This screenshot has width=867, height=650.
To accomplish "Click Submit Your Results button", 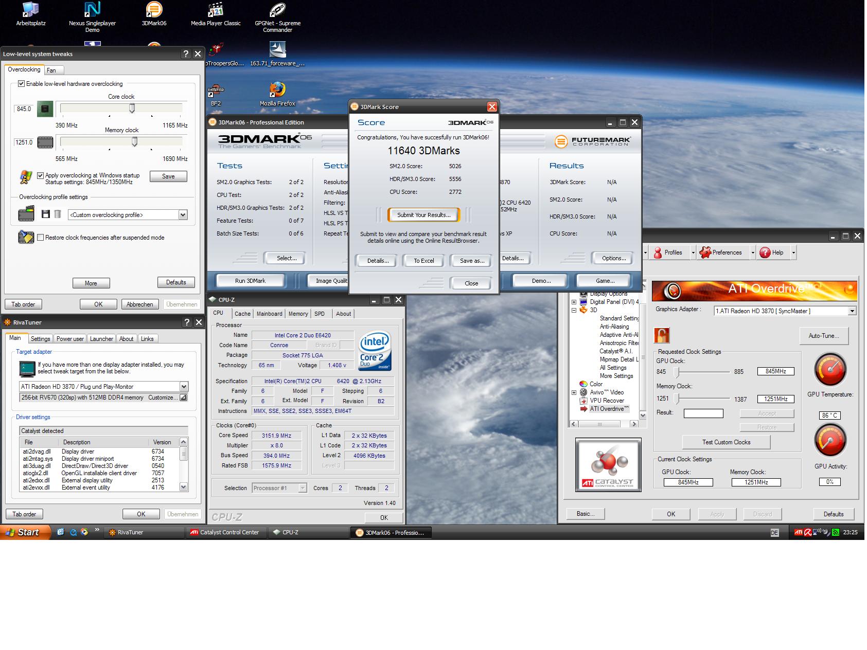I will coord(423,215).
